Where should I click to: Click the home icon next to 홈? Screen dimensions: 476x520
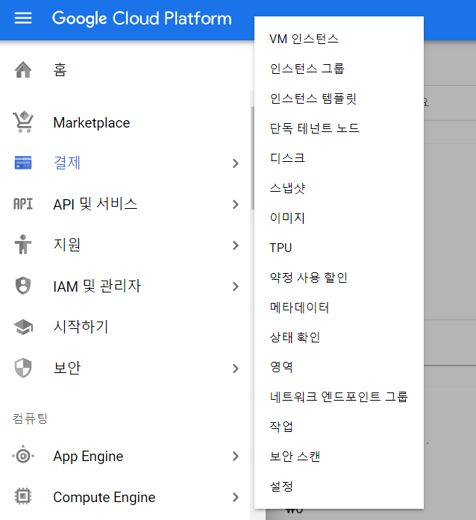click(x=23, y=69)
